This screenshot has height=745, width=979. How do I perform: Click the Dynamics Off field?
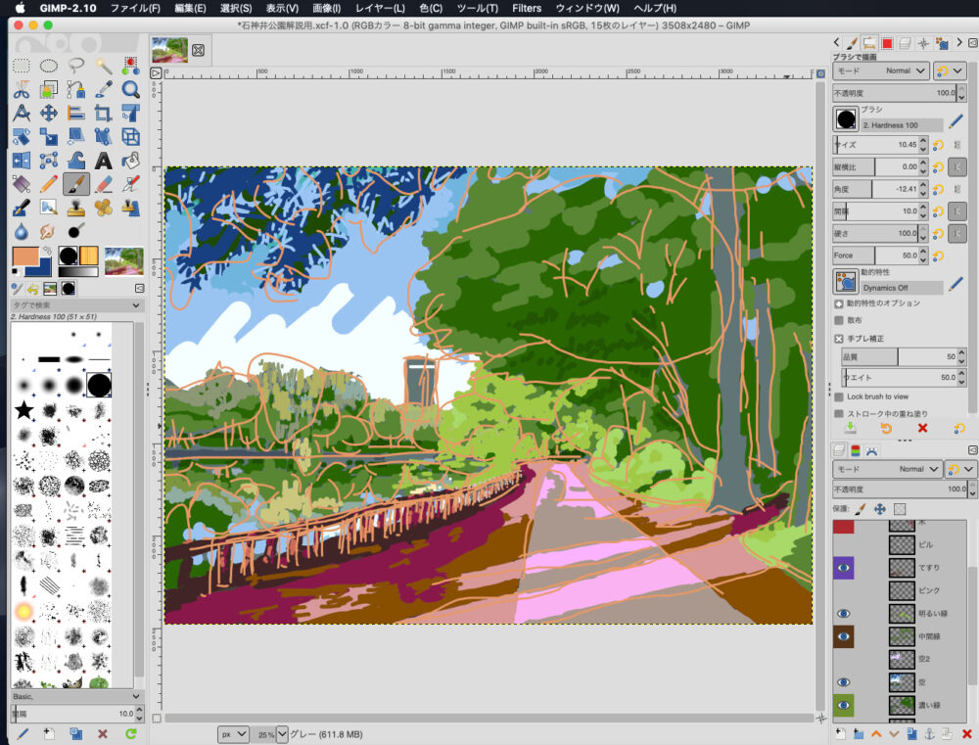(x=901, y=288)
